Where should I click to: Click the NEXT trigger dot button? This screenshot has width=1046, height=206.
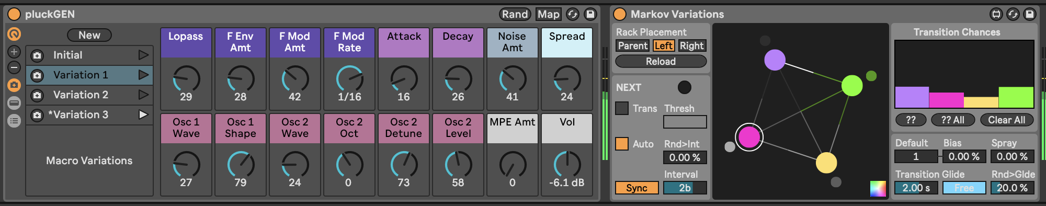tap(684, 87)
